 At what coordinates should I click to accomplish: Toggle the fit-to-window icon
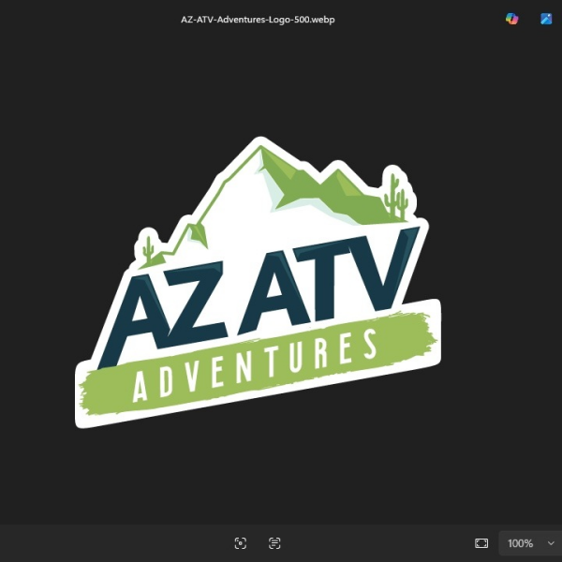pyautogui.click(x=481, y=543)
